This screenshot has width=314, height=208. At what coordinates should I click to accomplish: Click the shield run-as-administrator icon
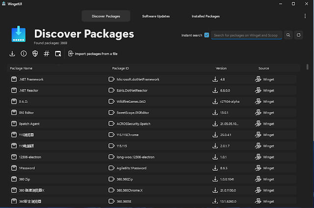[35, 54]
